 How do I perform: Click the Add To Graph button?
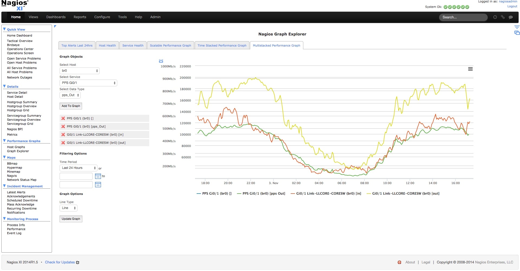71,106
